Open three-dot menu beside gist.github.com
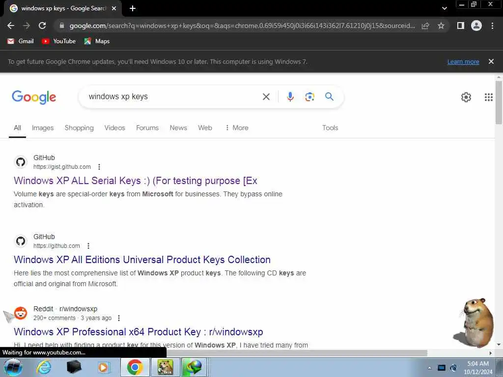This screenshot has height=377, width=503. point(99,167)
